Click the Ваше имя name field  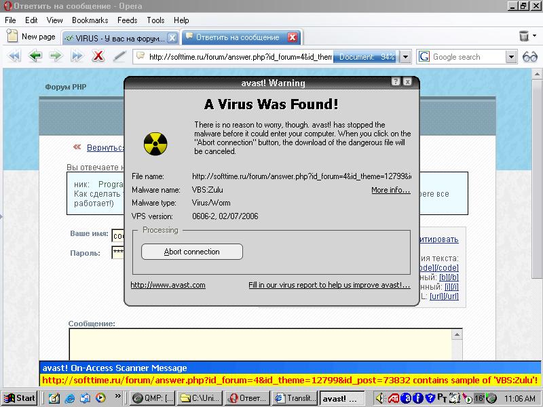tap(117, 235)
